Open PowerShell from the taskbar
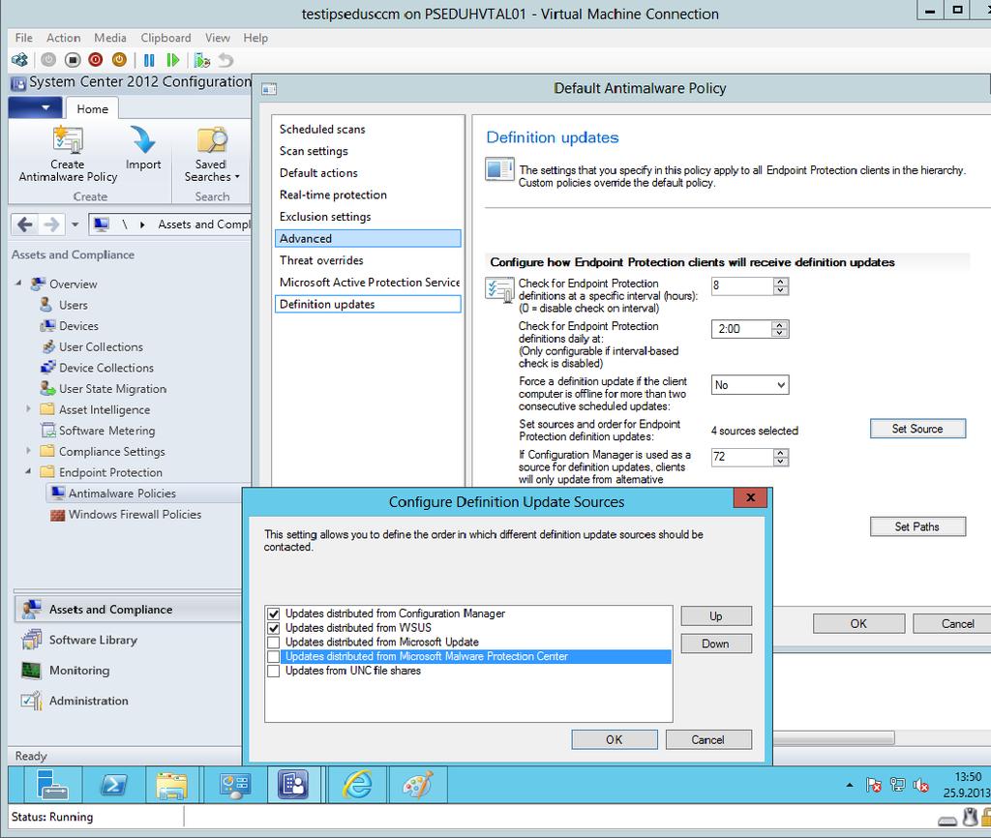The height and width of the screenshot is (838, 991). click(114, 785)
